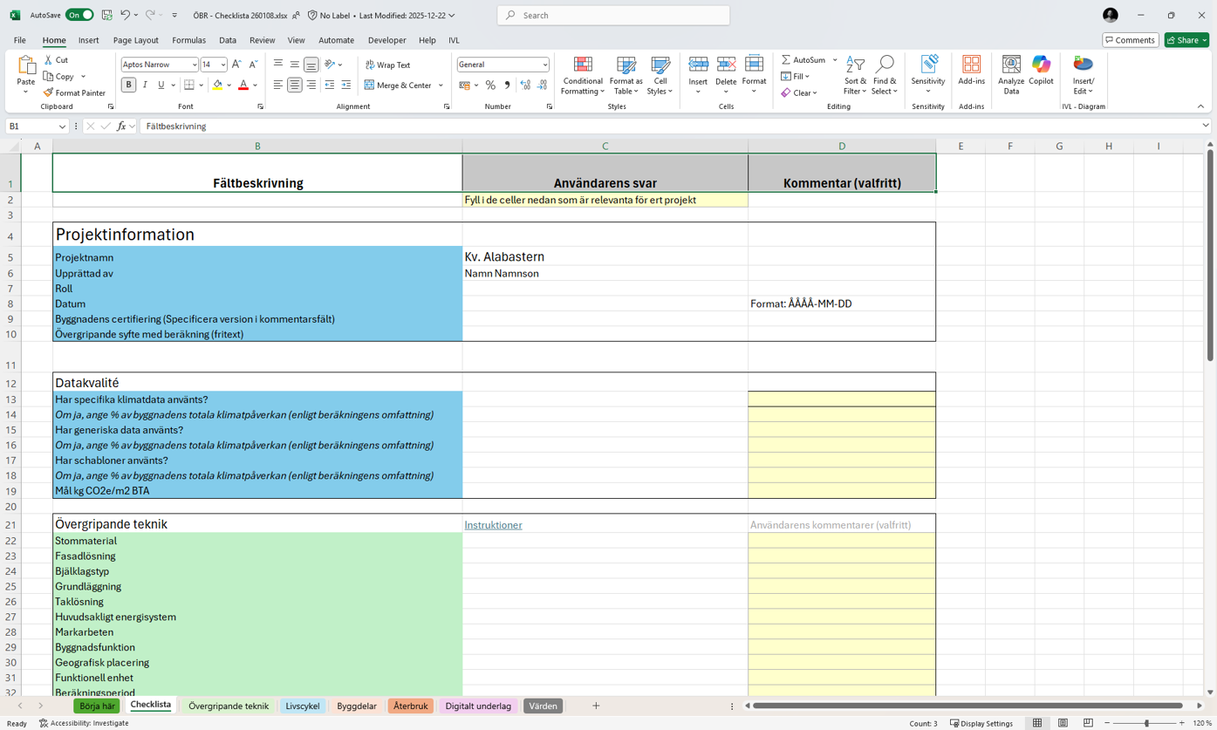
Task: Expand the formula bar chevron
Action: pyautogui.click(x=1206, y=126)
